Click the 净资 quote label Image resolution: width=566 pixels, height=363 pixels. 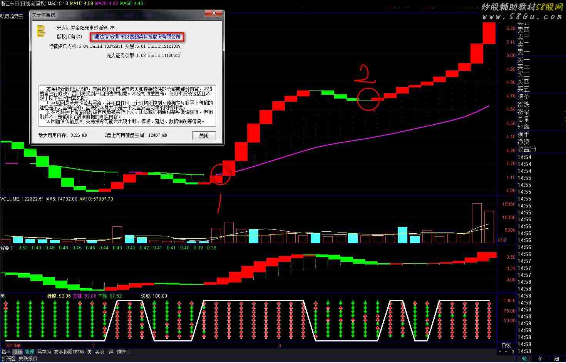point(523,142)
